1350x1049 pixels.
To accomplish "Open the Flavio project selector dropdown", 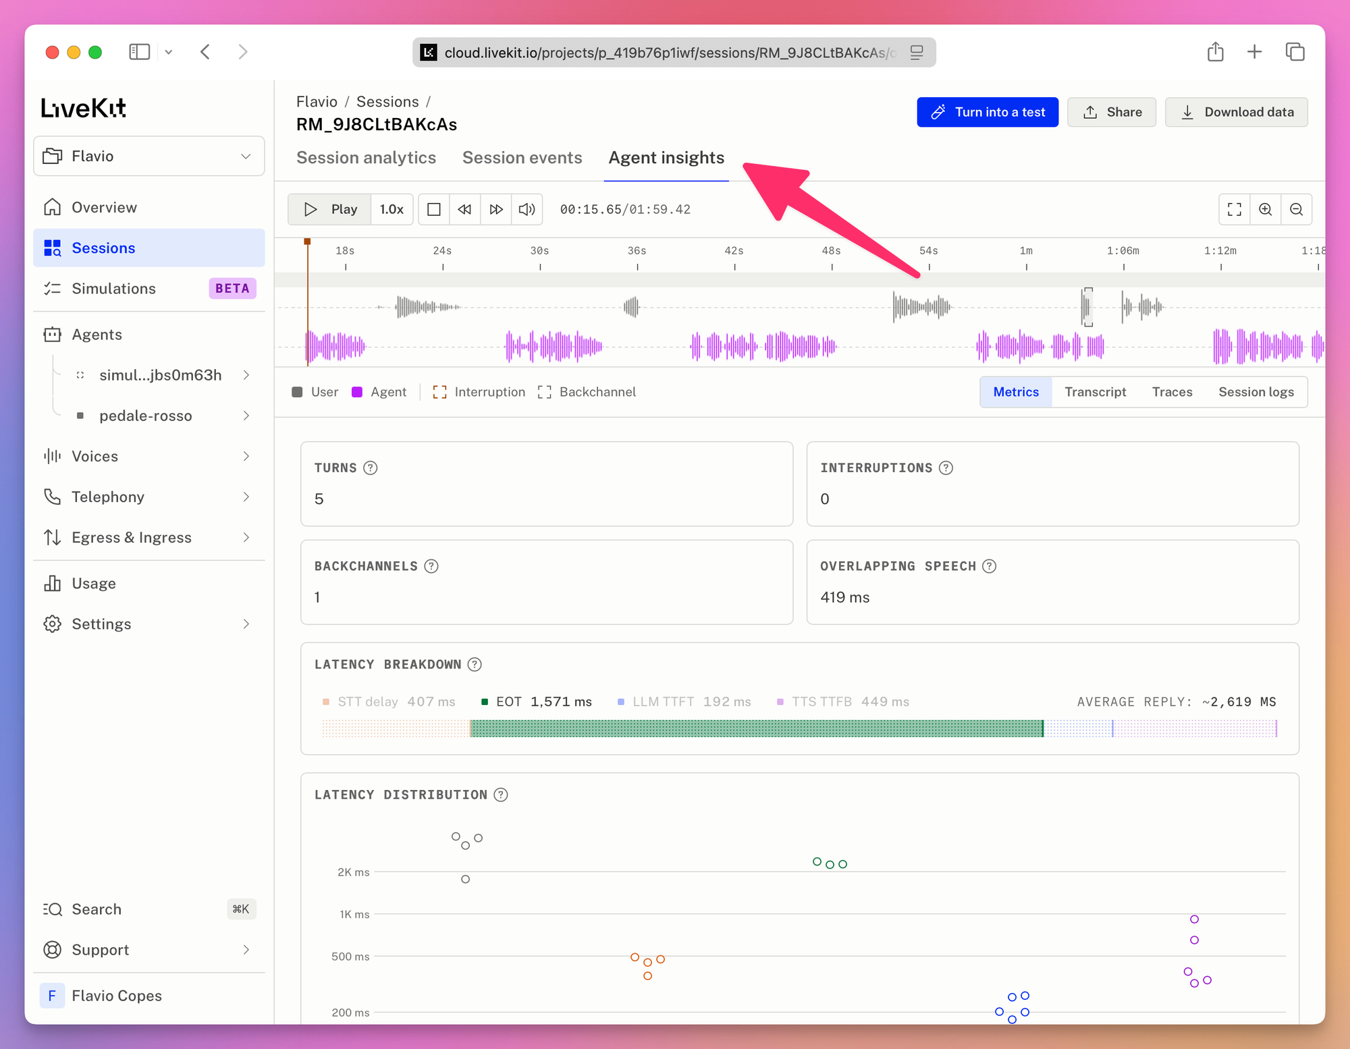I will click(x=148, y=157).
